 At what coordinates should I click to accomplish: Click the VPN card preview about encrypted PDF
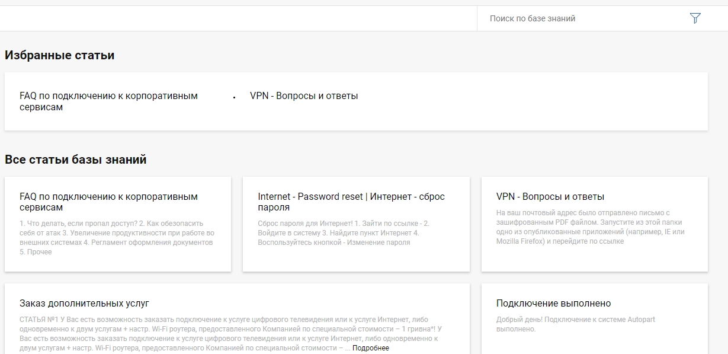[591, 227]
